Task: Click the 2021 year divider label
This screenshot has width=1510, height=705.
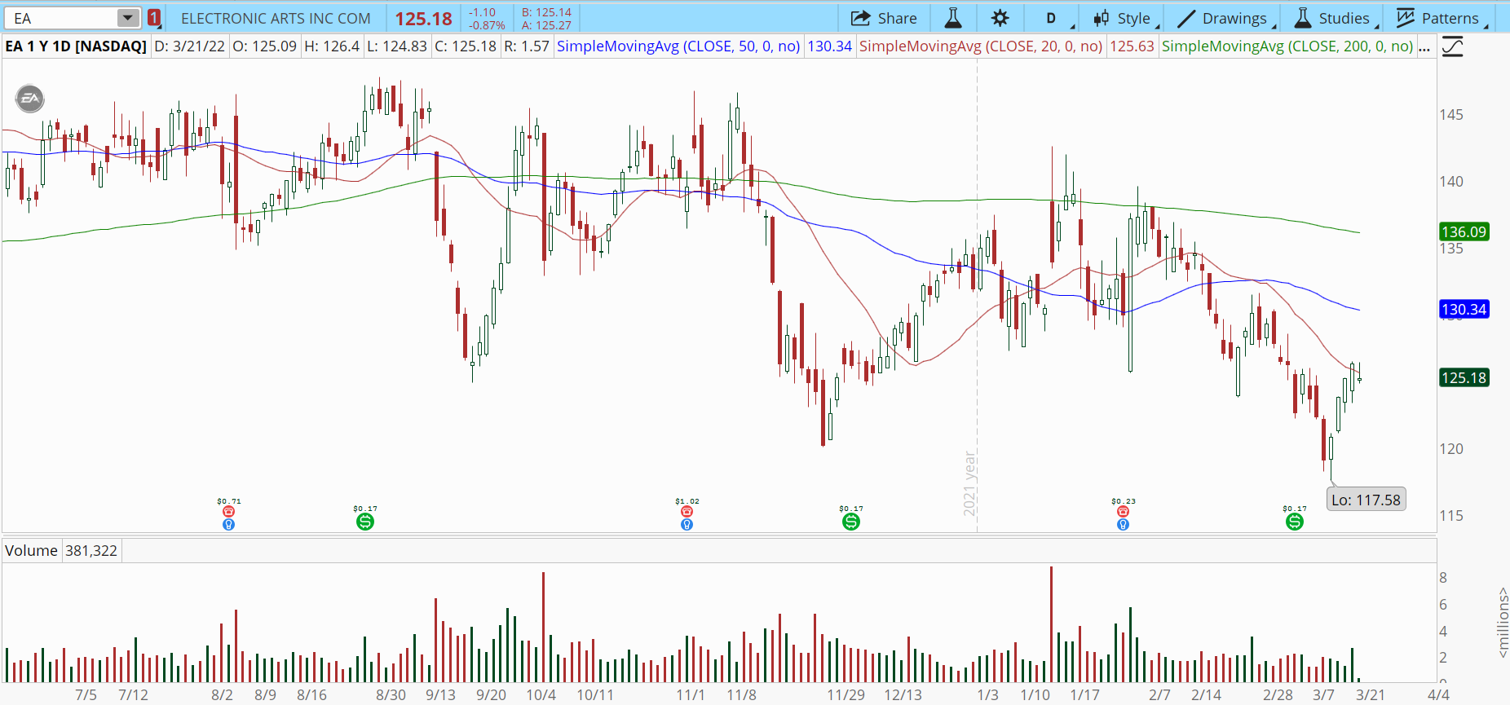Action: tap(969, 483)
